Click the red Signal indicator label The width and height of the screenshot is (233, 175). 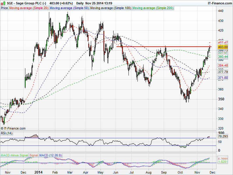click(x=34, y=155)
